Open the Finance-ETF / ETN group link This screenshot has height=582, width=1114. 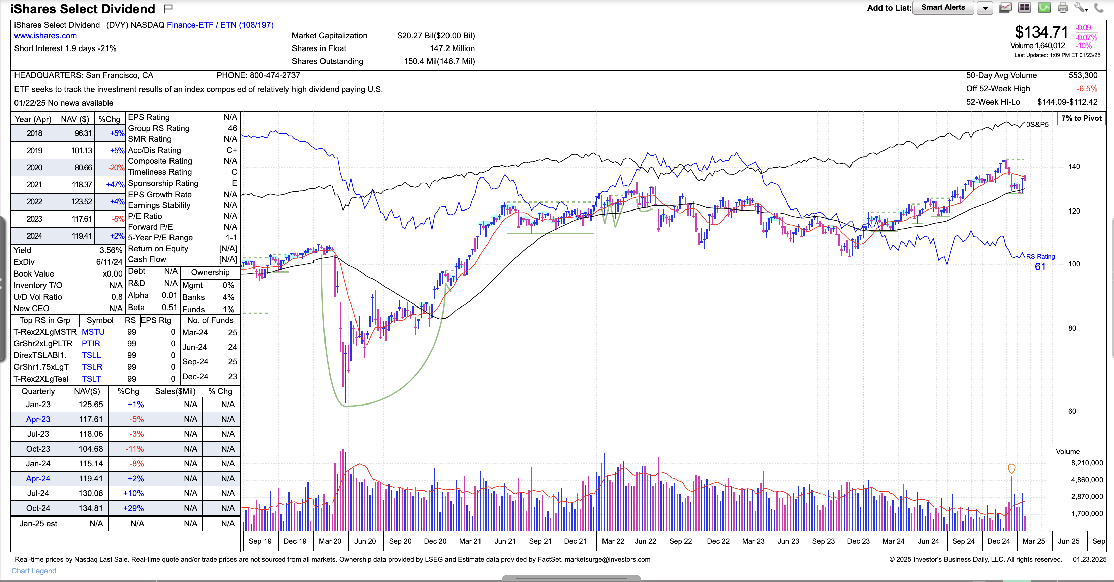220,25
